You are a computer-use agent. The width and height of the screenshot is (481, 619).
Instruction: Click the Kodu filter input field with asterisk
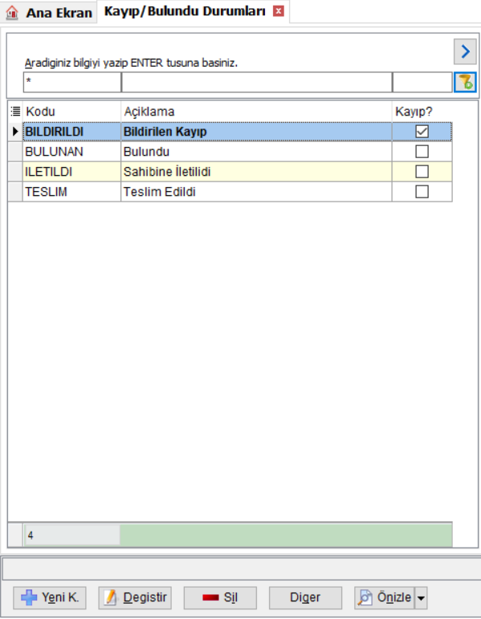[x=72, y=83]
